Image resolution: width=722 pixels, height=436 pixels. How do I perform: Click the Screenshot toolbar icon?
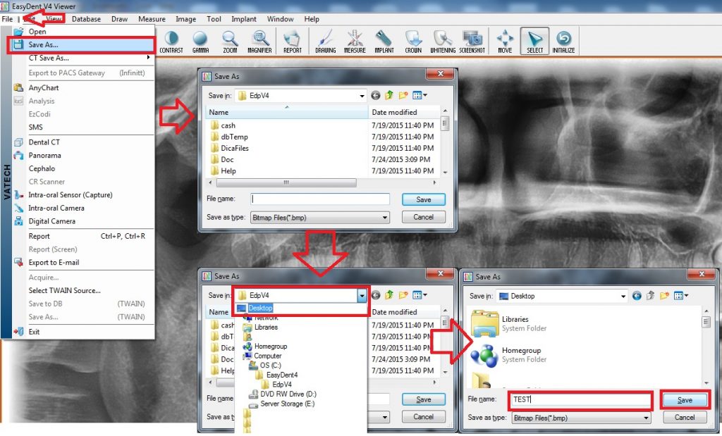pos(472,42)
